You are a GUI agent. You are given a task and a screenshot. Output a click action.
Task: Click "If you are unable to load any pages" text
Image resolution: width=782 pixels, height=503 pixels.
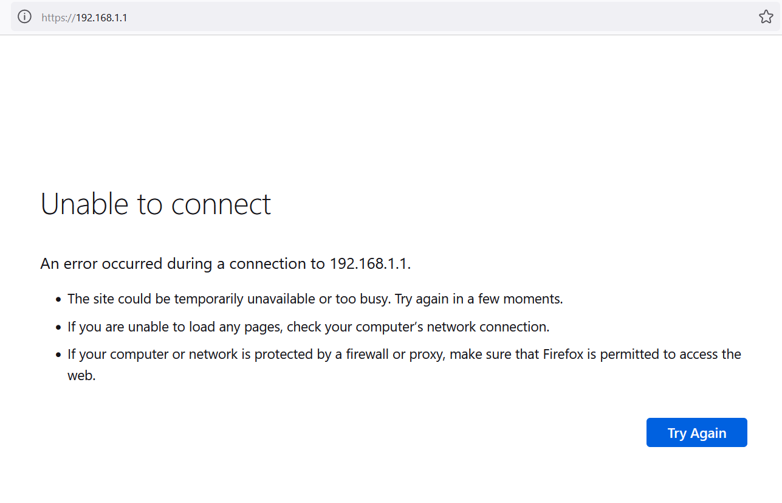(x=175, y=327)
